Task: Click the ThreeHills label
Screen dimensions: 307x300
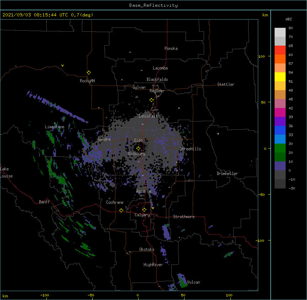Action: (x=190, y=149)
